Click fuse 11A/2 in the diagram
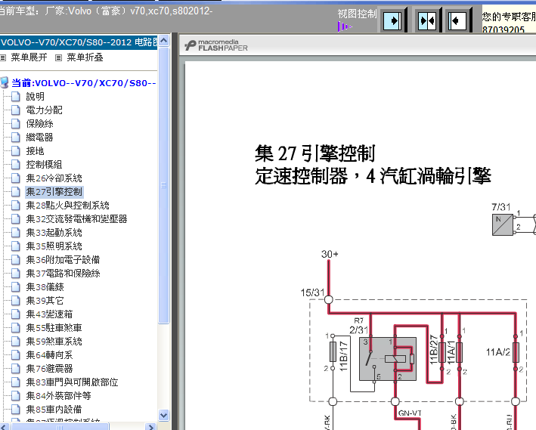This screenshot has height=430, width=536. click(x=516, y=352)
